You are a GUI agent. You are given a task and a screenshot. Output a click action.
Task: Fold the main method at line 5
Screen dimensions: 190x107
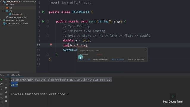[x=47, y=21]
